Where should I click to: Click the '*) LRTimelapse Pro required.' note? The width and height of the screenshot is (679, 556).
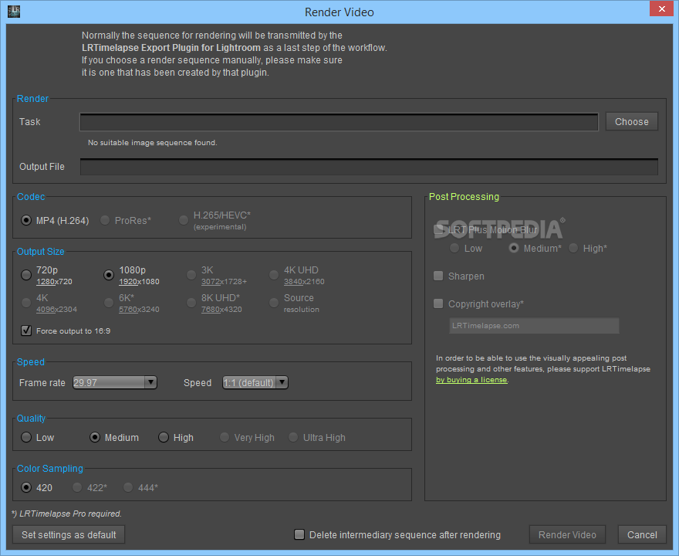(66, 514)
